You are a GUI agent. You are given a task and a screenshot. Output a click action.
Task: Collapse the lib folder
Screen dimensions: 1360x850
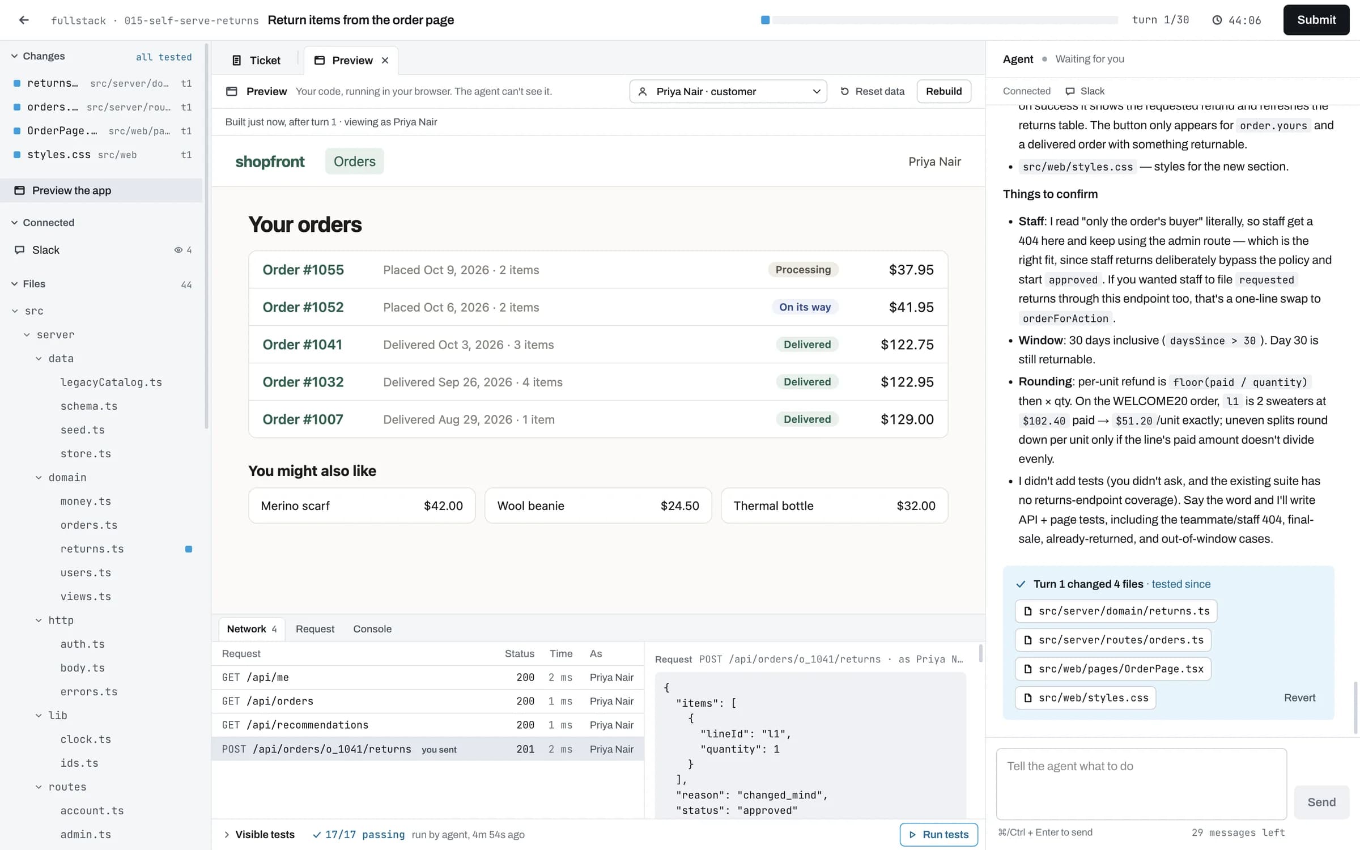(39, 716)
